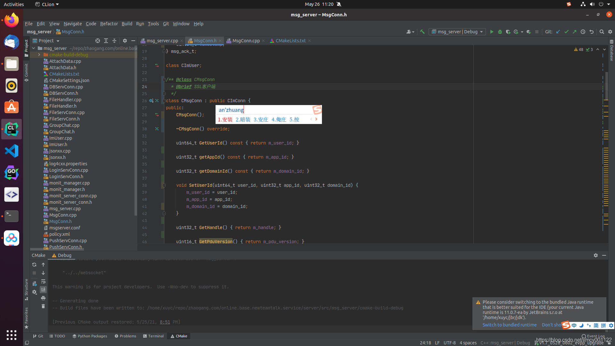615x346 pixels.
Task: Click down arrow in CMake output
Action: pyautogui.click(x=43, y=273)
